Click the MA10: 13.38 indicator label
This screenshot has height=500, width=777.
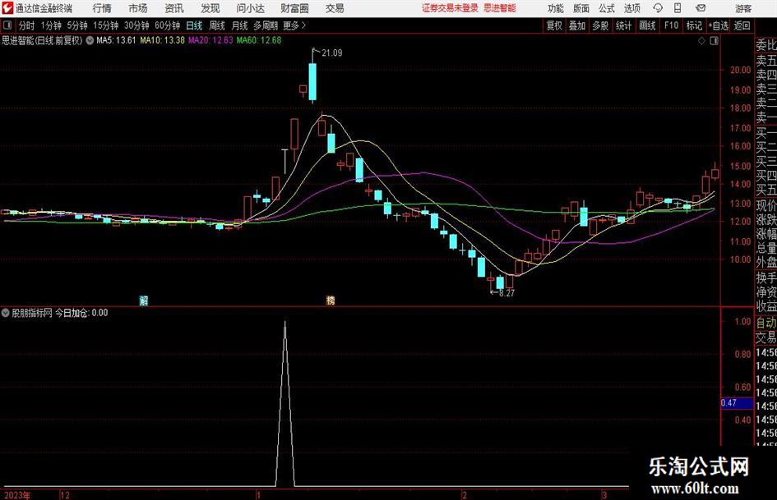pyautogui.click(x=163, y=40)
